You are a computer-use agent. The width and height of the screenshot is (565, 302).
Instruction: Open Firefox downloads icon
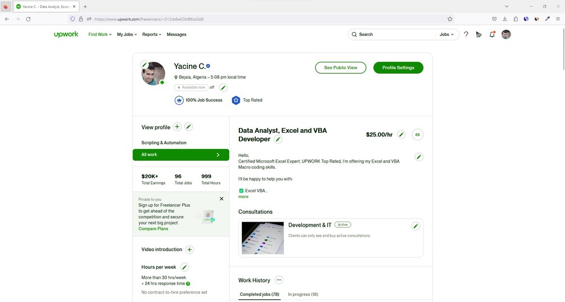click(505, 19)
